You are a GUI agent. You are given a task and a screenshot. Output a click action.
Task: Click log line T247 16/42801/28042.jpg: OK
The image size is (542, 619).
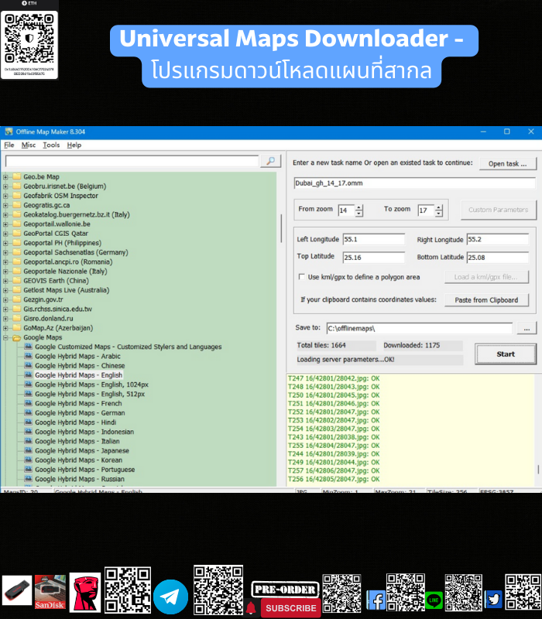pos(334,378)
